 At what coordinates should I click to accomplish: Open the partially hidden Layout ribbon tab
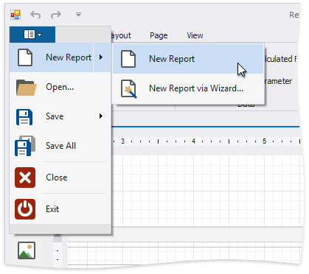coord(121,35)
